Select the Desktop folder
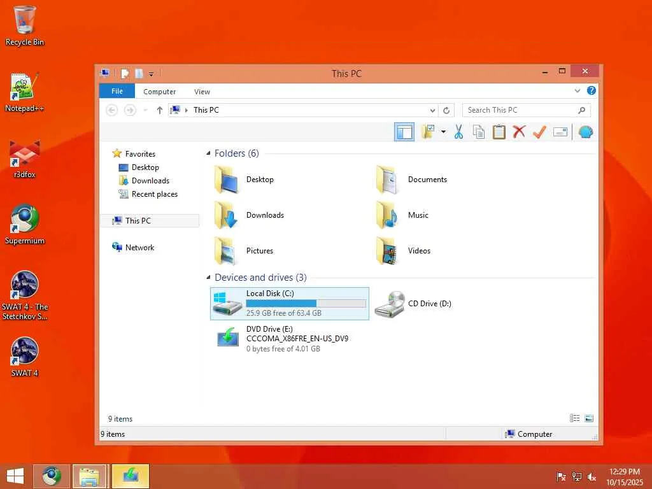Image resolution: width=652 pixels, height=489 pixels. click(x=244, y=180)
